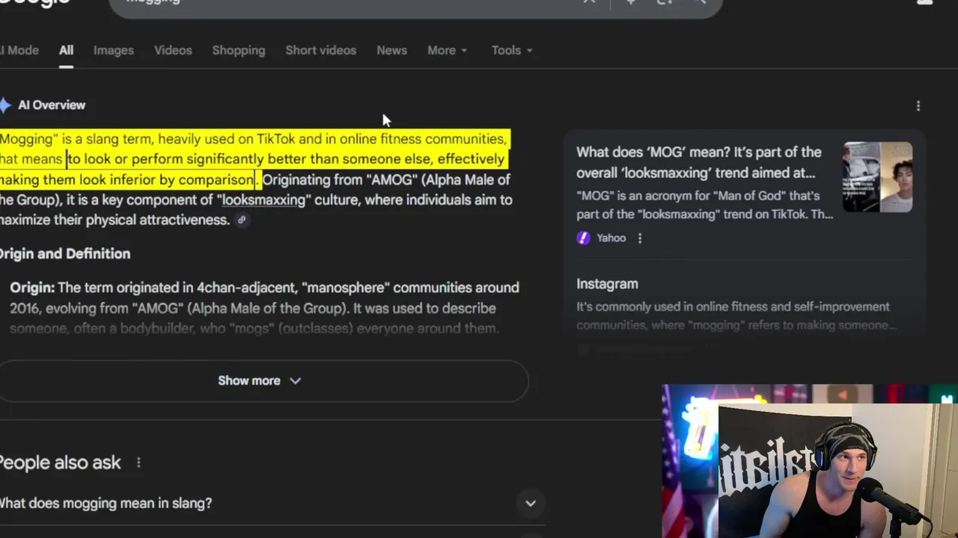958x538 pixels.
Task: Switch to the News tab
Action: point(391,50)
